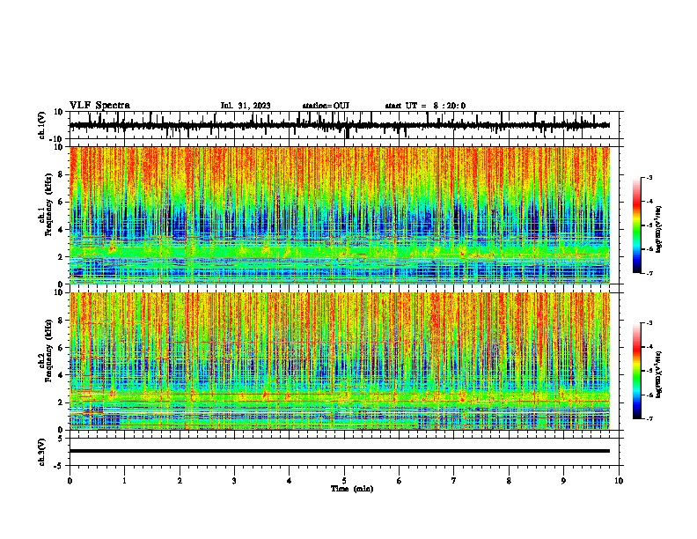697x539 pixels.
Task: Click time axis tick label '4'
Action: 290,481
